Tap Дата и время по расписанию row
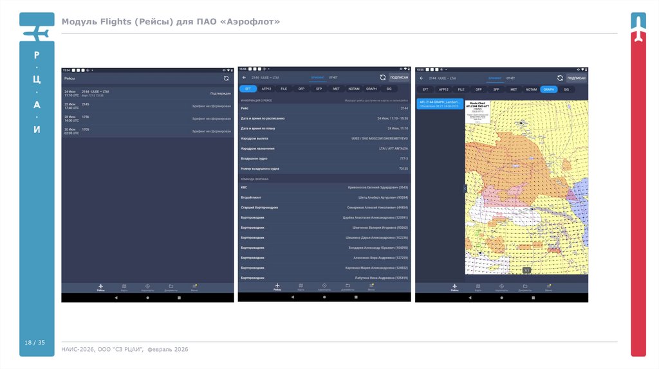 [324, 118]
